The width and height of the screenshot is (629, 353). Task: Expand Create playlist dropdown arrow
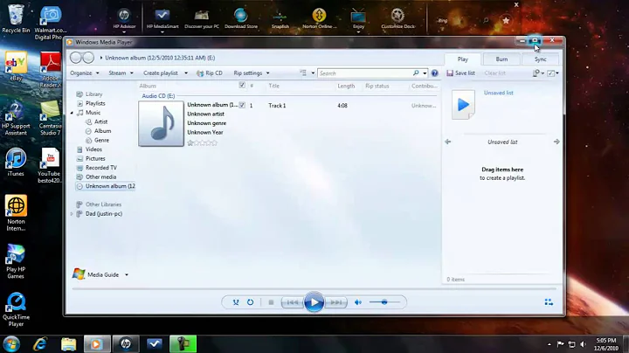(x=186, y=73)
